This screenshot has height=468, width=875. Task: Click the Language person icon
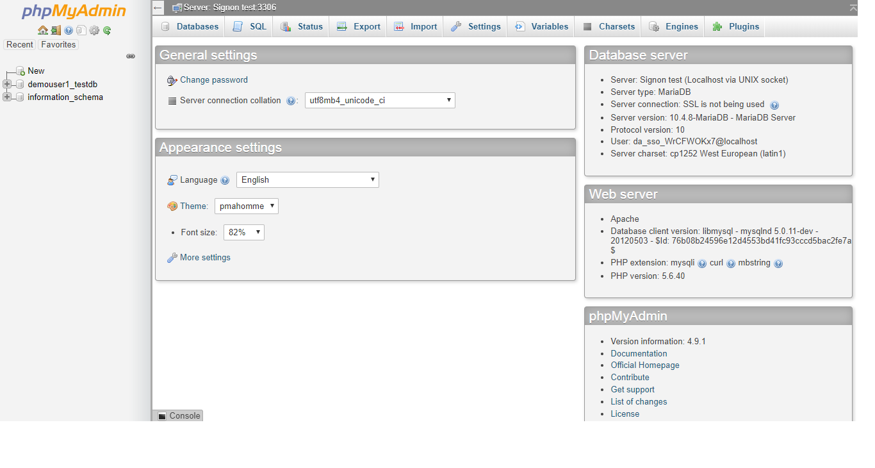point(172,180)
